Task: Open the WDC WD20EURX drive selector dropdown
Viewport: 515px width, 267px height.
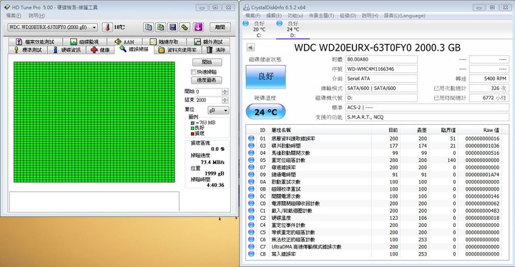Action: (52, 27)
